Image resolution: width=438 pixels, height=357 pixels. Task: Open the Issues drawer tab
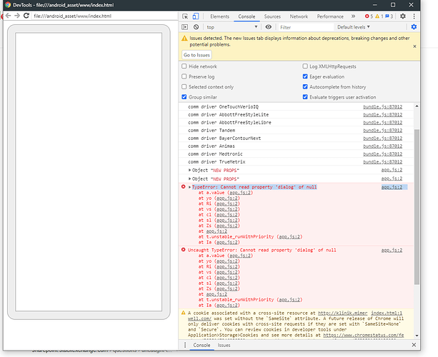[224, 346]
